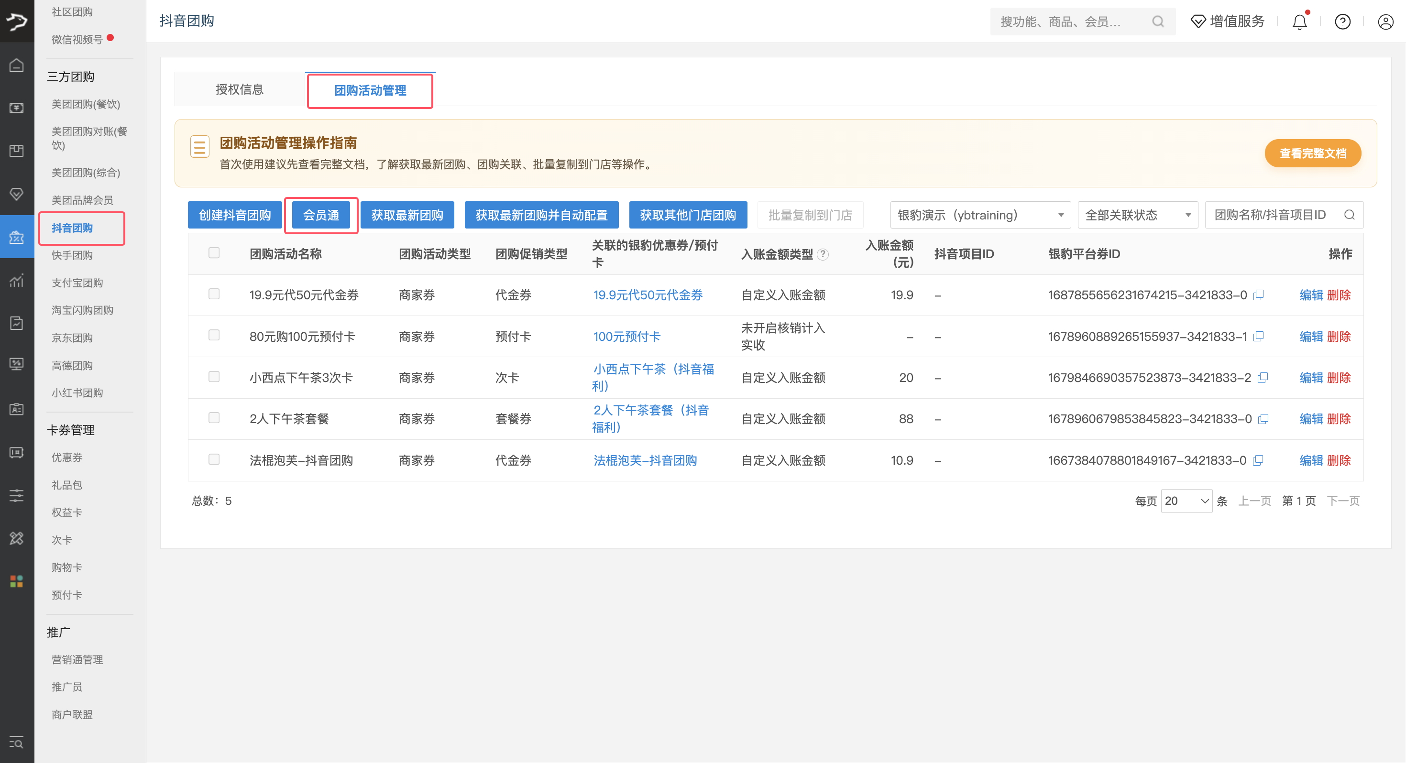
Task: Check the 法棍泡芙-抖音团购 row
Action: (x=214, y=459)
